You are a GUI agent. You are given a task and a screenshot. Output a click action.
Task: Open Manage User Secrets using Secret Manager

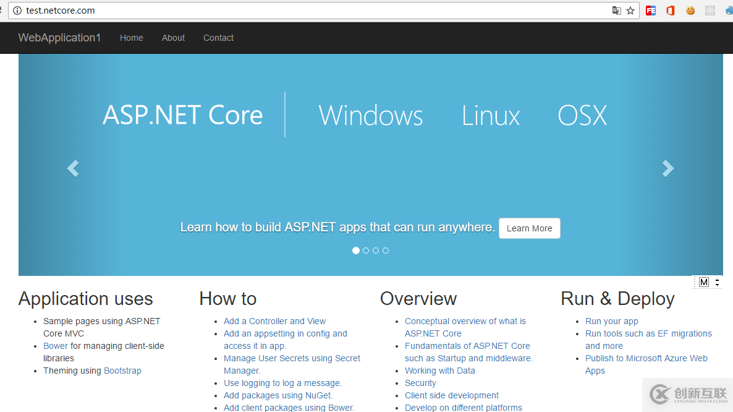(292, 364)
